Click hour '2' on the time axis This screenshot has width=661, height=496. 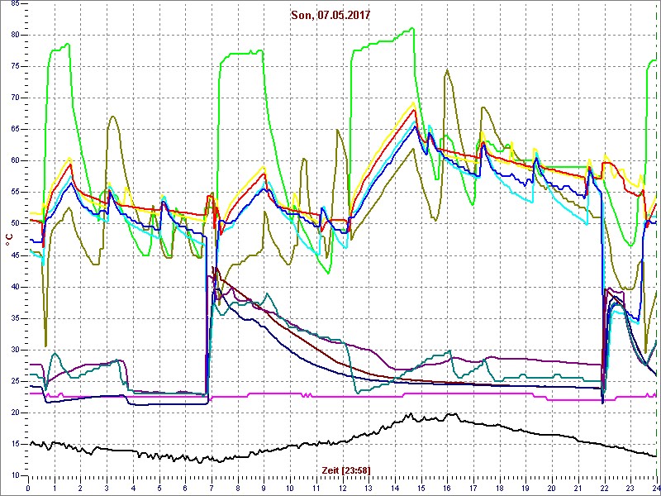[80, 489]
